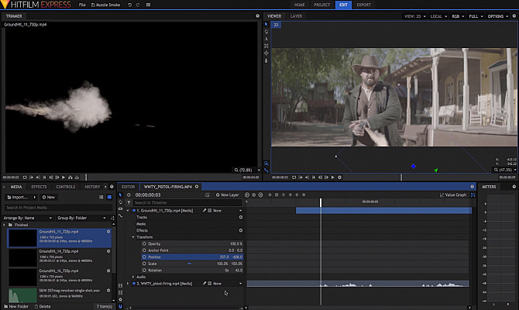
Task: Toggle keyframing circle for Opacity property
Action: [143, 243]
